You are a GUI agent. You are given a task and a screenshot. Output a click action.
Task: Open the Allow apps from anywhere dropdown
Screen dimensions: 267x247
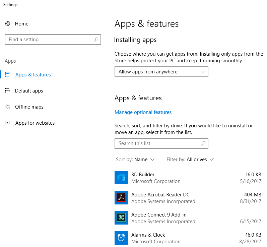coord(161,72)
